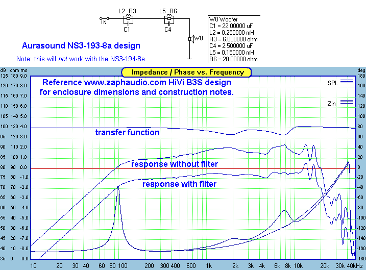Click the IN input terminal of the circuit
366x270 pixels.
(104, 20)
